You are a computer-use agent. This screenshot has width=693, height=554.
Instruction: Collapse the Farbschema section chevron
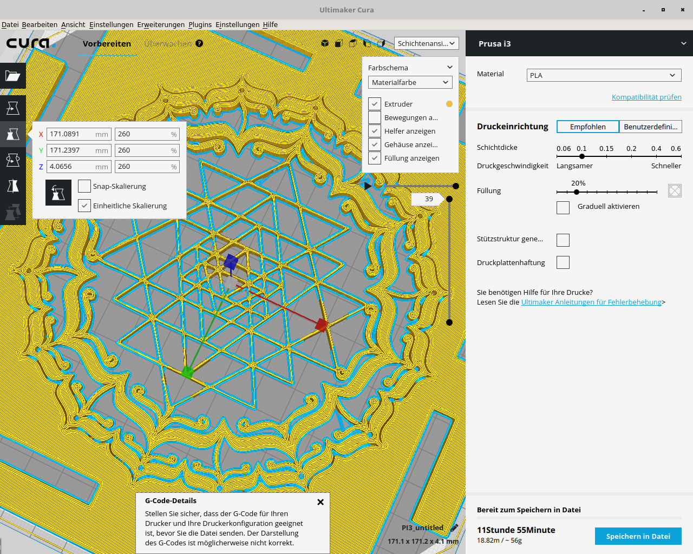click(449, 67)
